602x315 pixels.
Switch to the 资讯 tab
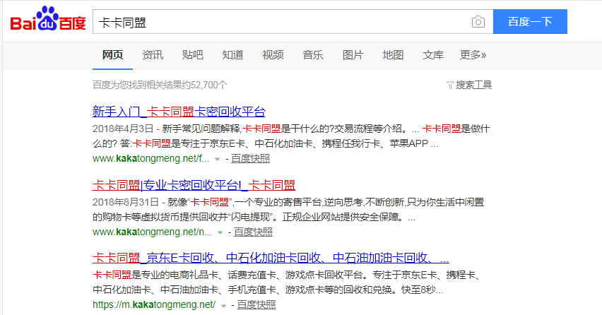point(153,55)
